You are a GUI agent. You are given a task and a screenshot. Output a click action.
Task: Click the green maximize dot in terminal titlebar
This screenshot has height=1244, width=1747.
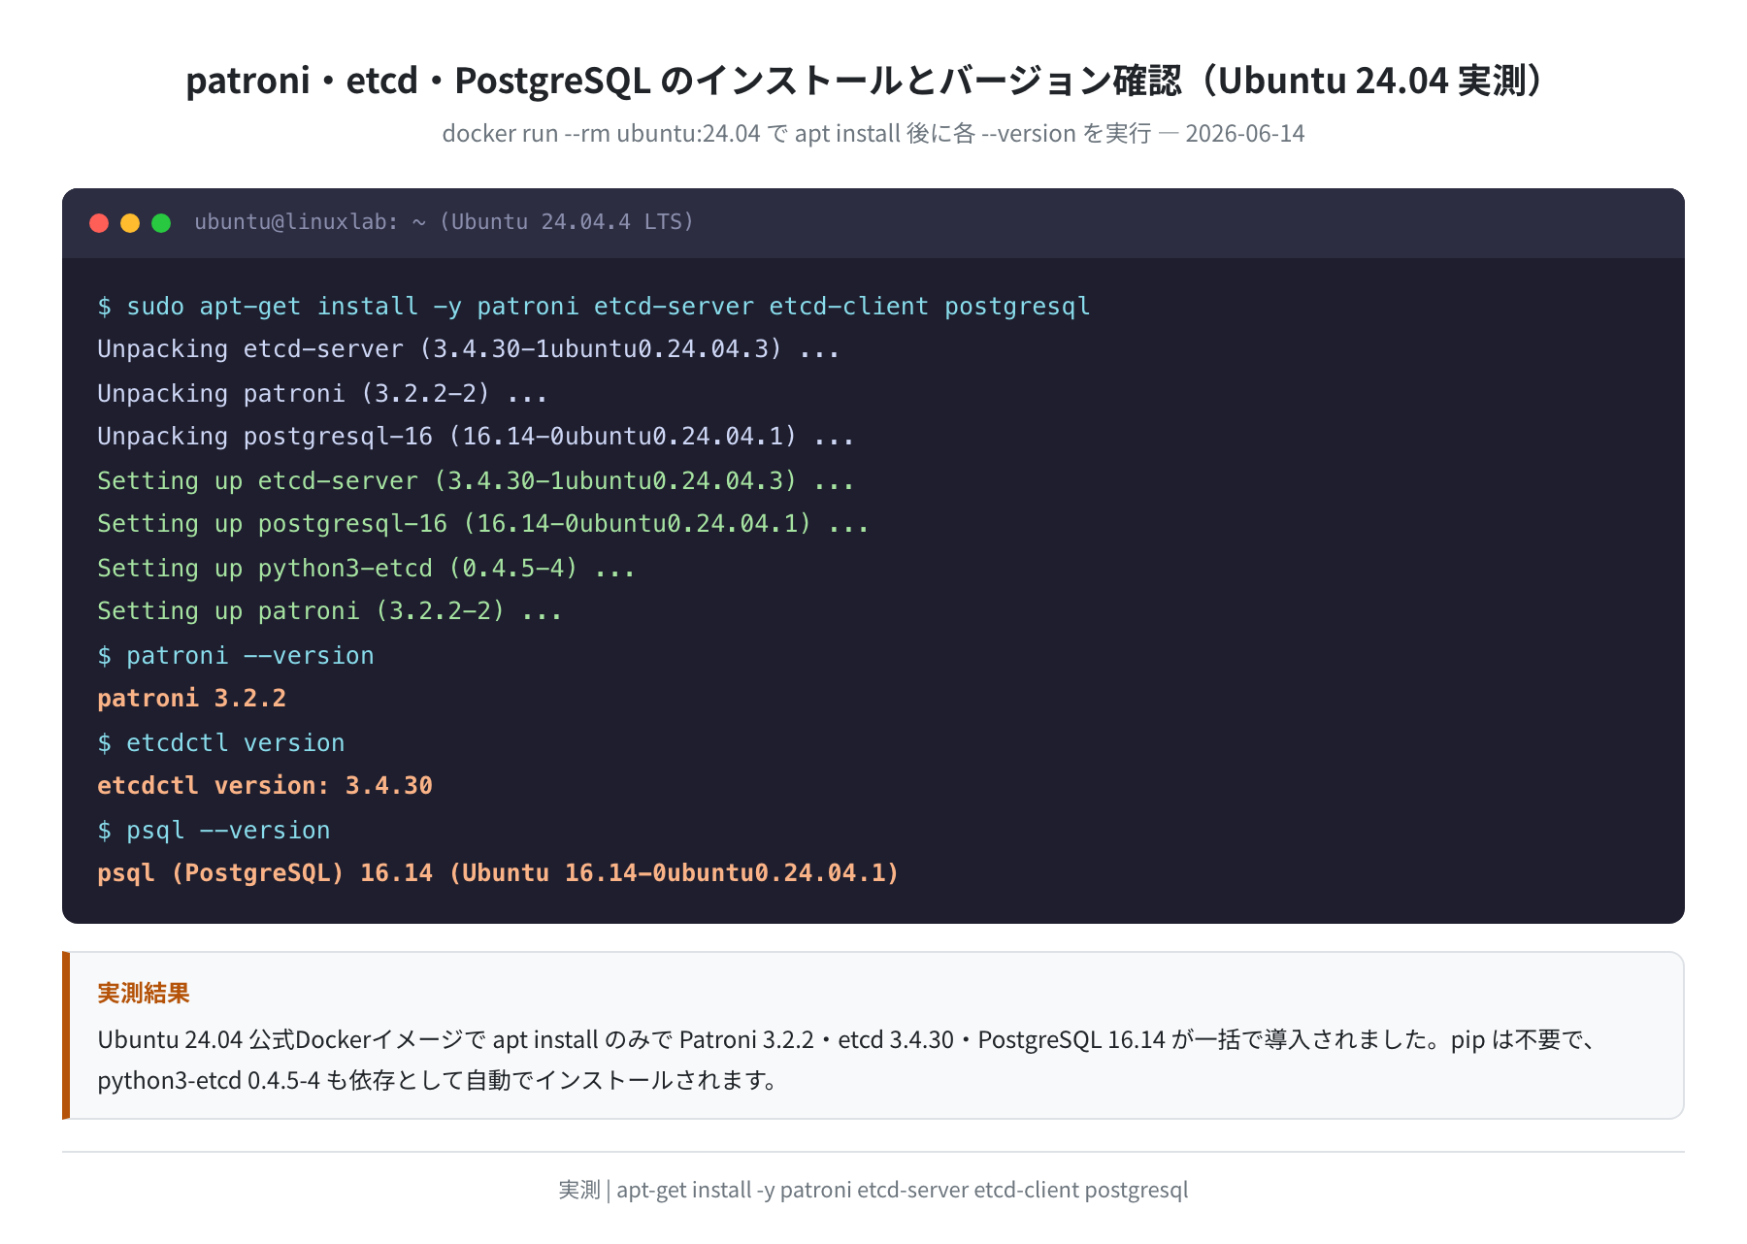tap(161, 223)
